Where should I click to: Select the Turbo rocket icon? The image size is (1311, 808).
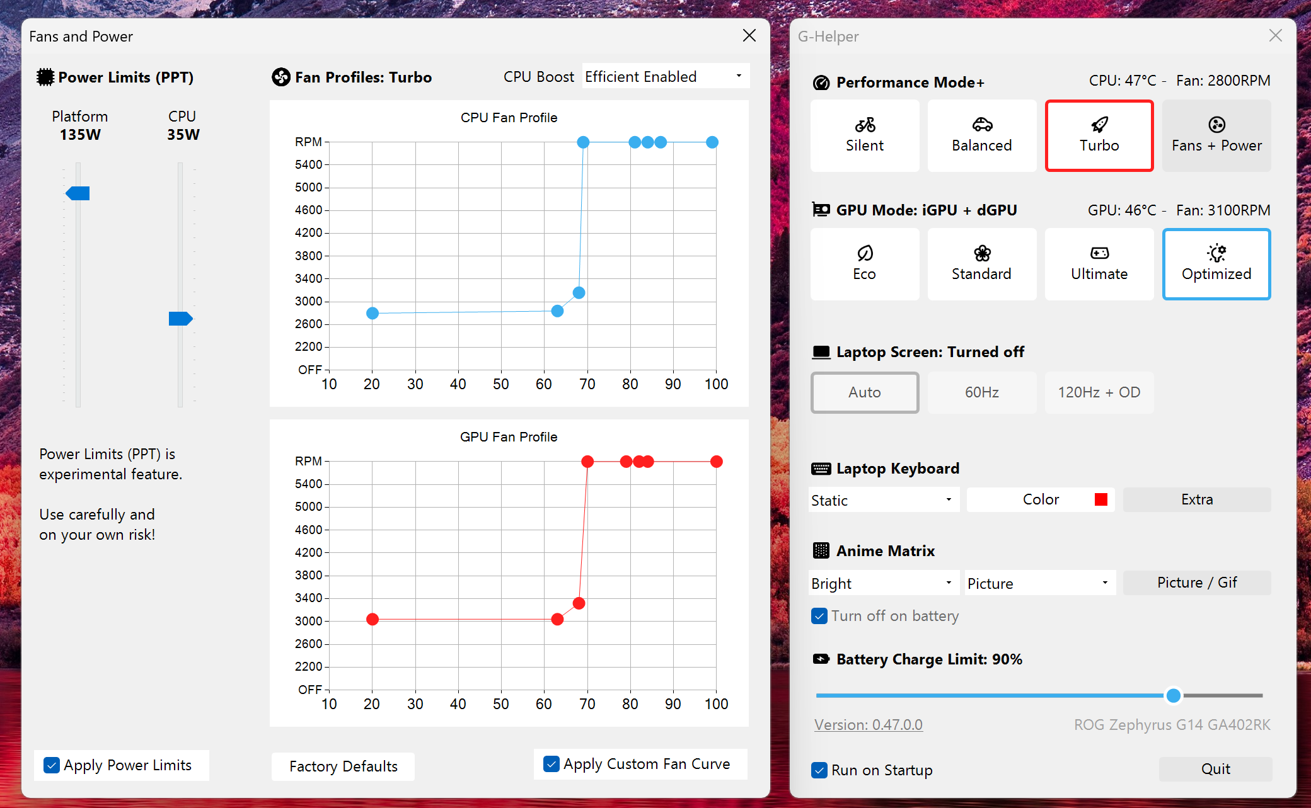[x=1099, y=124]
